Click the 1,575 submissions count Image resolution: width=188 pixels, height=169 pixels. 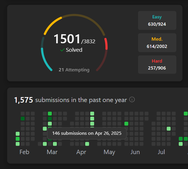(x=23, y=100)
